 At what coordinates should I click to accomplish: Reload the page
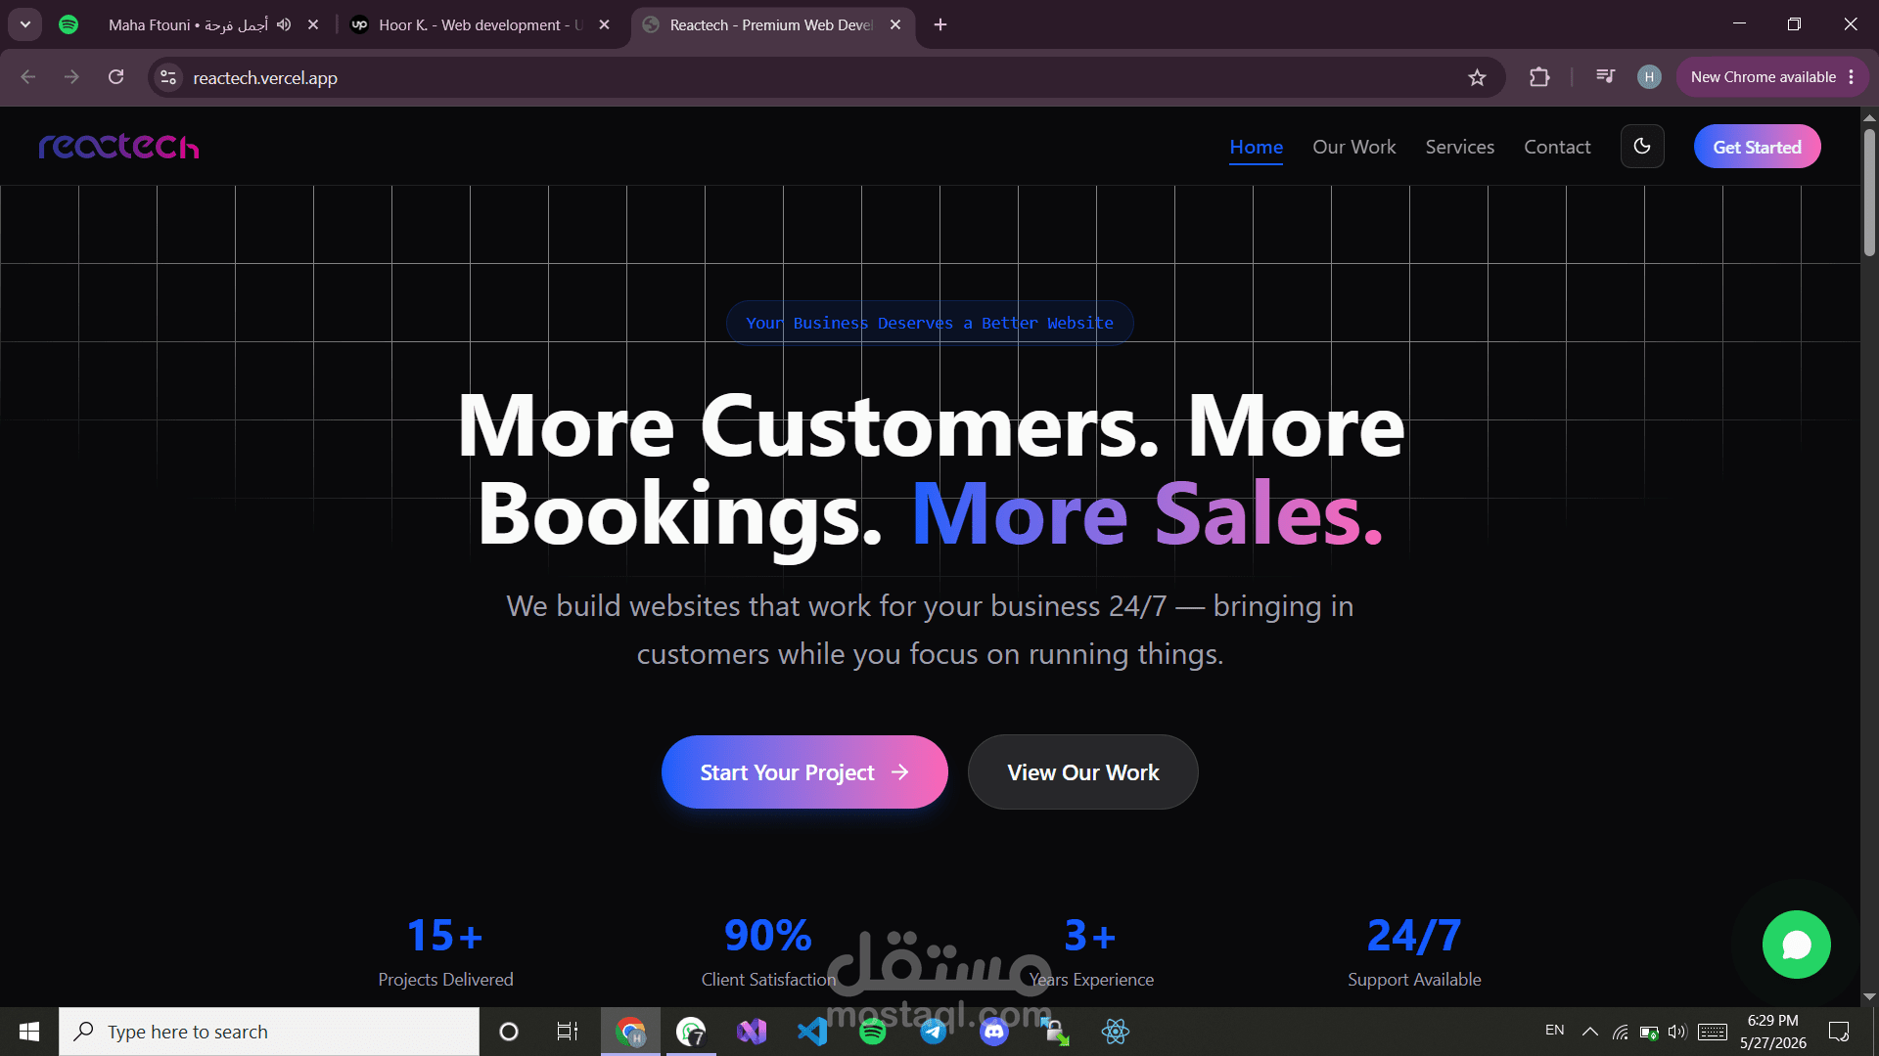[115, 77]
